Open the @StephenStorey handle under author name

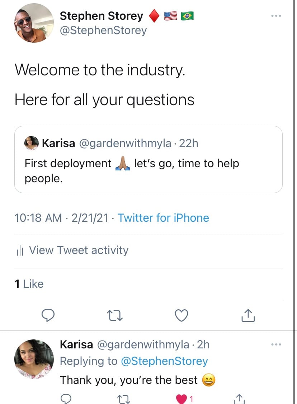pos(103,30)
